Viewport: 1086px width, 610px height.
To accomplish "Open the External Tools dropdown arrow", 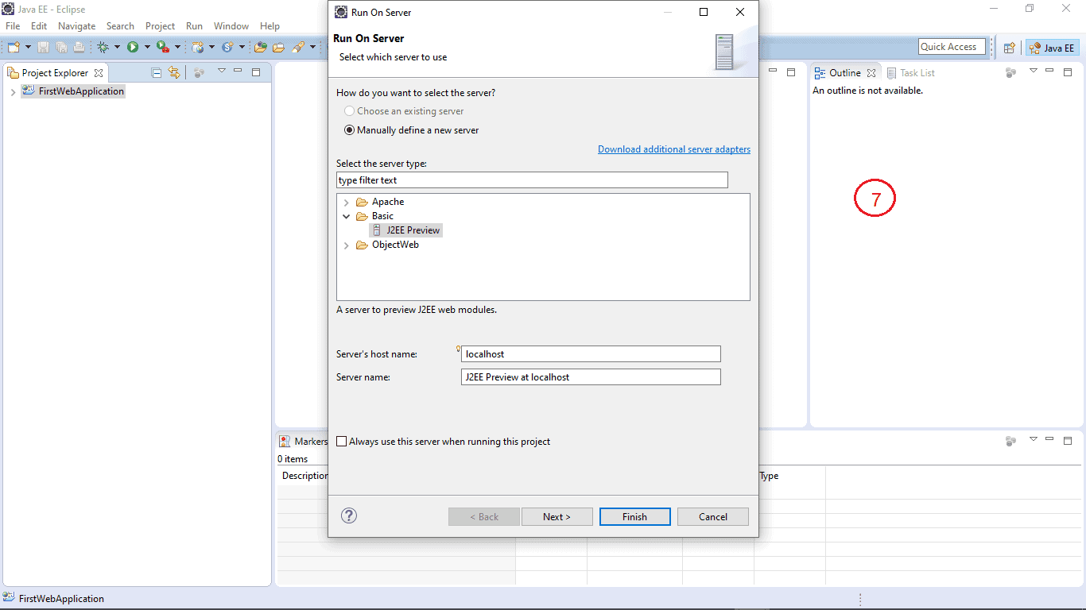I will point(177,48).
